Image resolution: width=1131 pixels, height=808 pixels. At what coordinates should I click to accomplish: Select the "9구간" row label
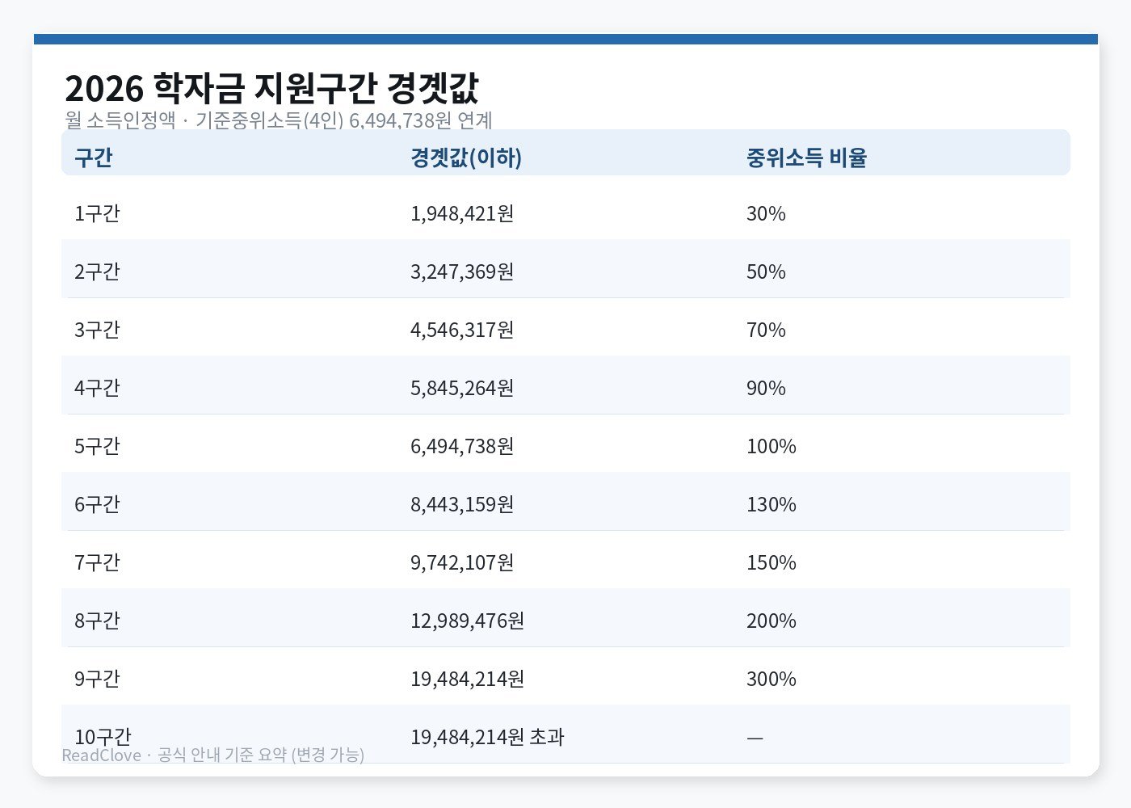click(x=97, y=679)
